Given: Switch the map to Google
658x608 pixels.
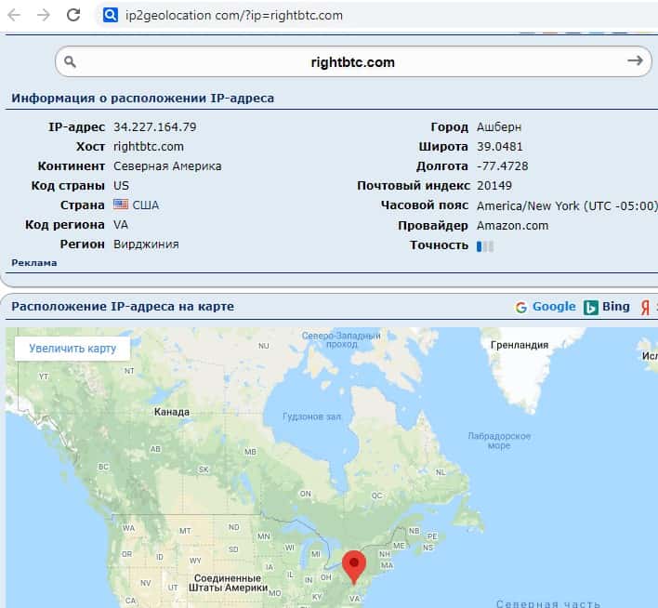Looking at the screenshot, I should [554, 307].
